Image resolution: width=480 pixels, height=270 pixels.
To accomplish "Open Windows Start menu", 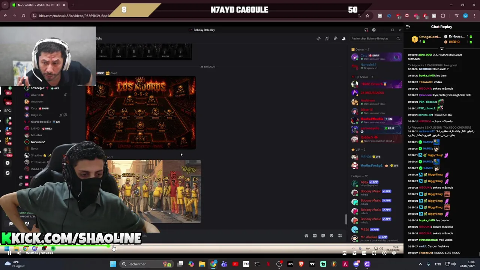I will point(113,264).
